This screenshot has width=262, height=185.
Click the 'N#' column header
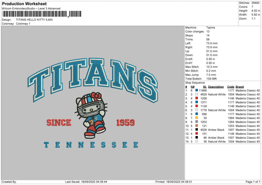193,87
